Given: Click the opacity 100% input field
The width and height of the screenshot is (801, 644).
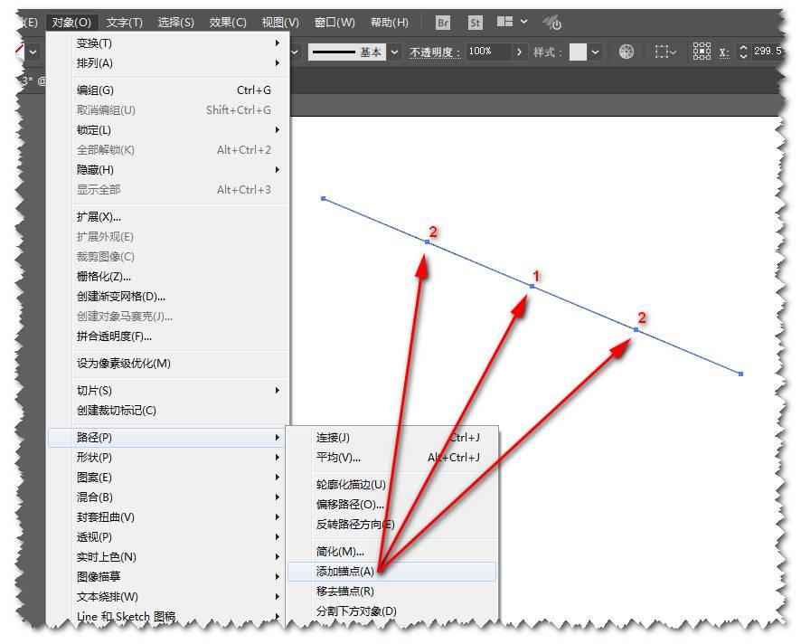Looking at the screenshot, I should tap(488, 52).
